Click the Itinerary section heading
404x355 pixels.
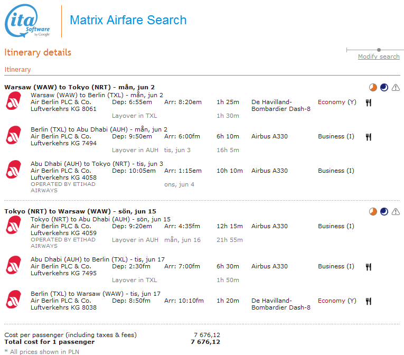(17, 70)
